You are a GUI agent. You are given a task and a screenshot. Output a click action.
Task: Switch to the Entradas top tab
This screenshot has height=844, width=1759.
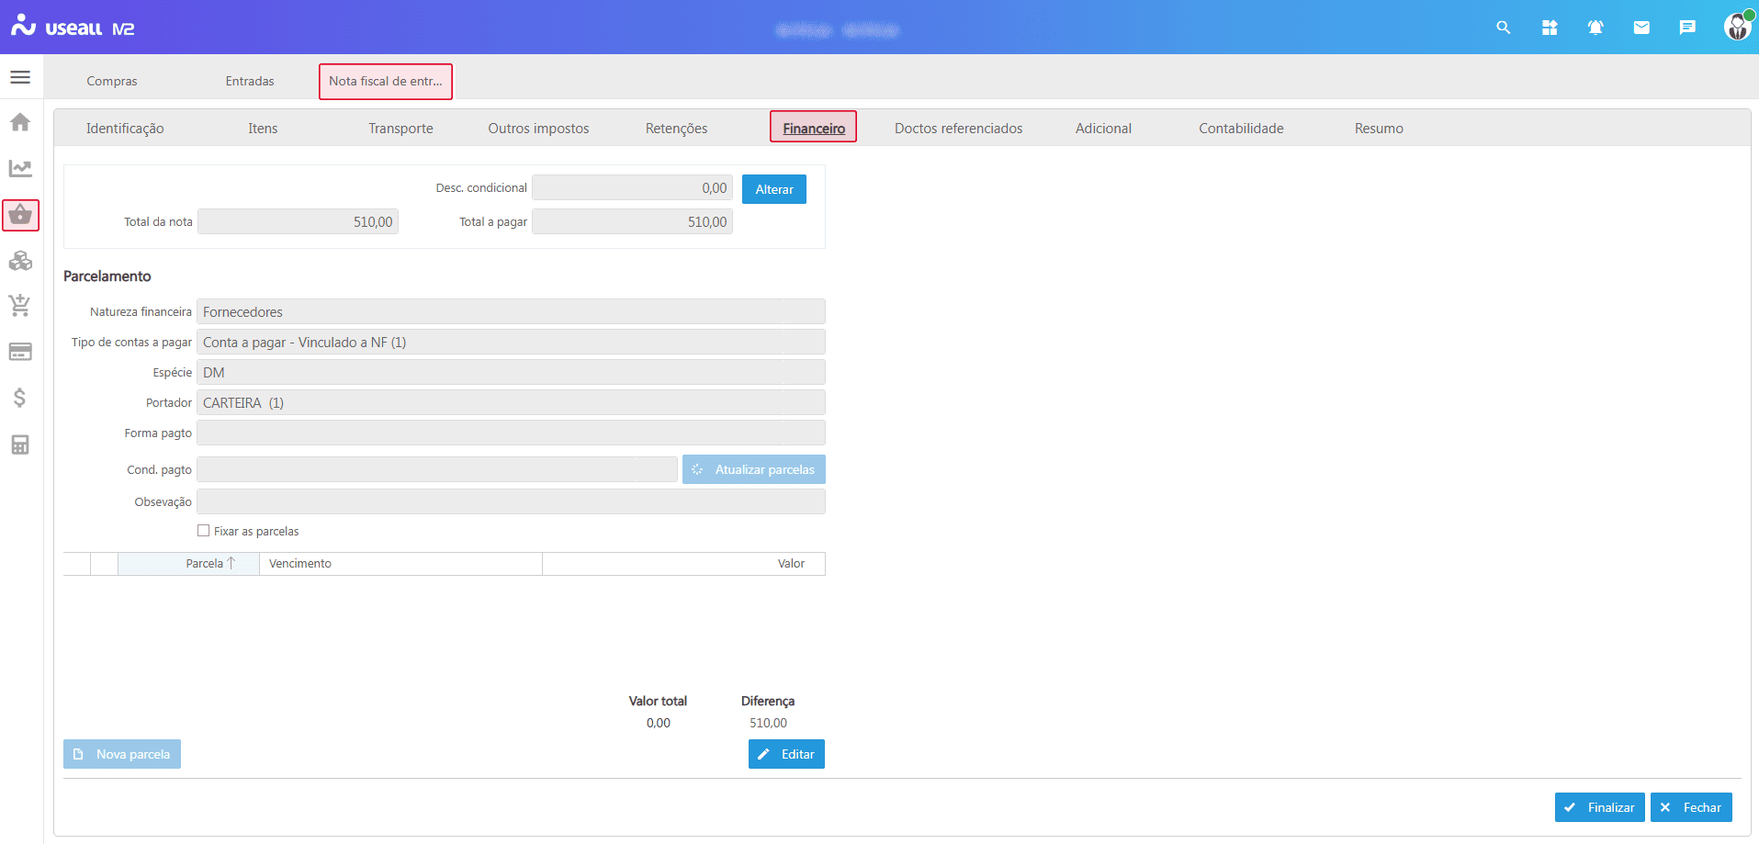pos(250,81)
